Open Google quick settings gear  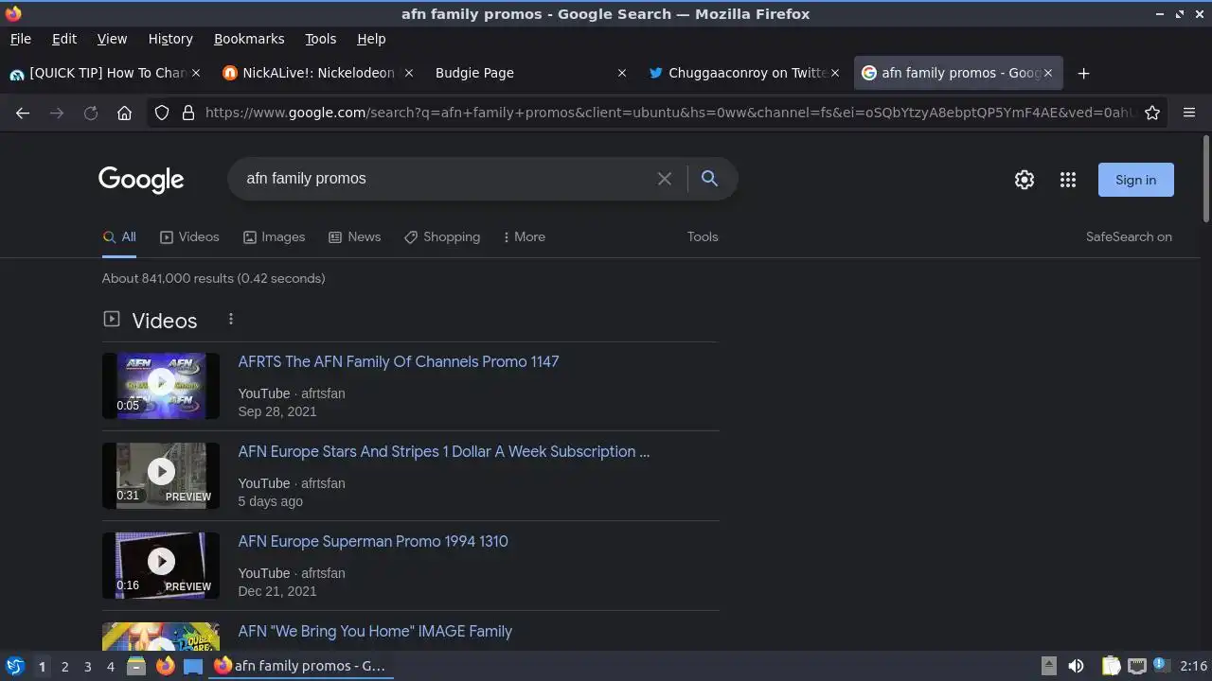pyautogui.click(x=1025, y=180)
